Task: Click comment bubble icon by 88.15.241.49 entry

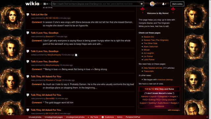Action: pyautogui.click(x=28, y=110)
